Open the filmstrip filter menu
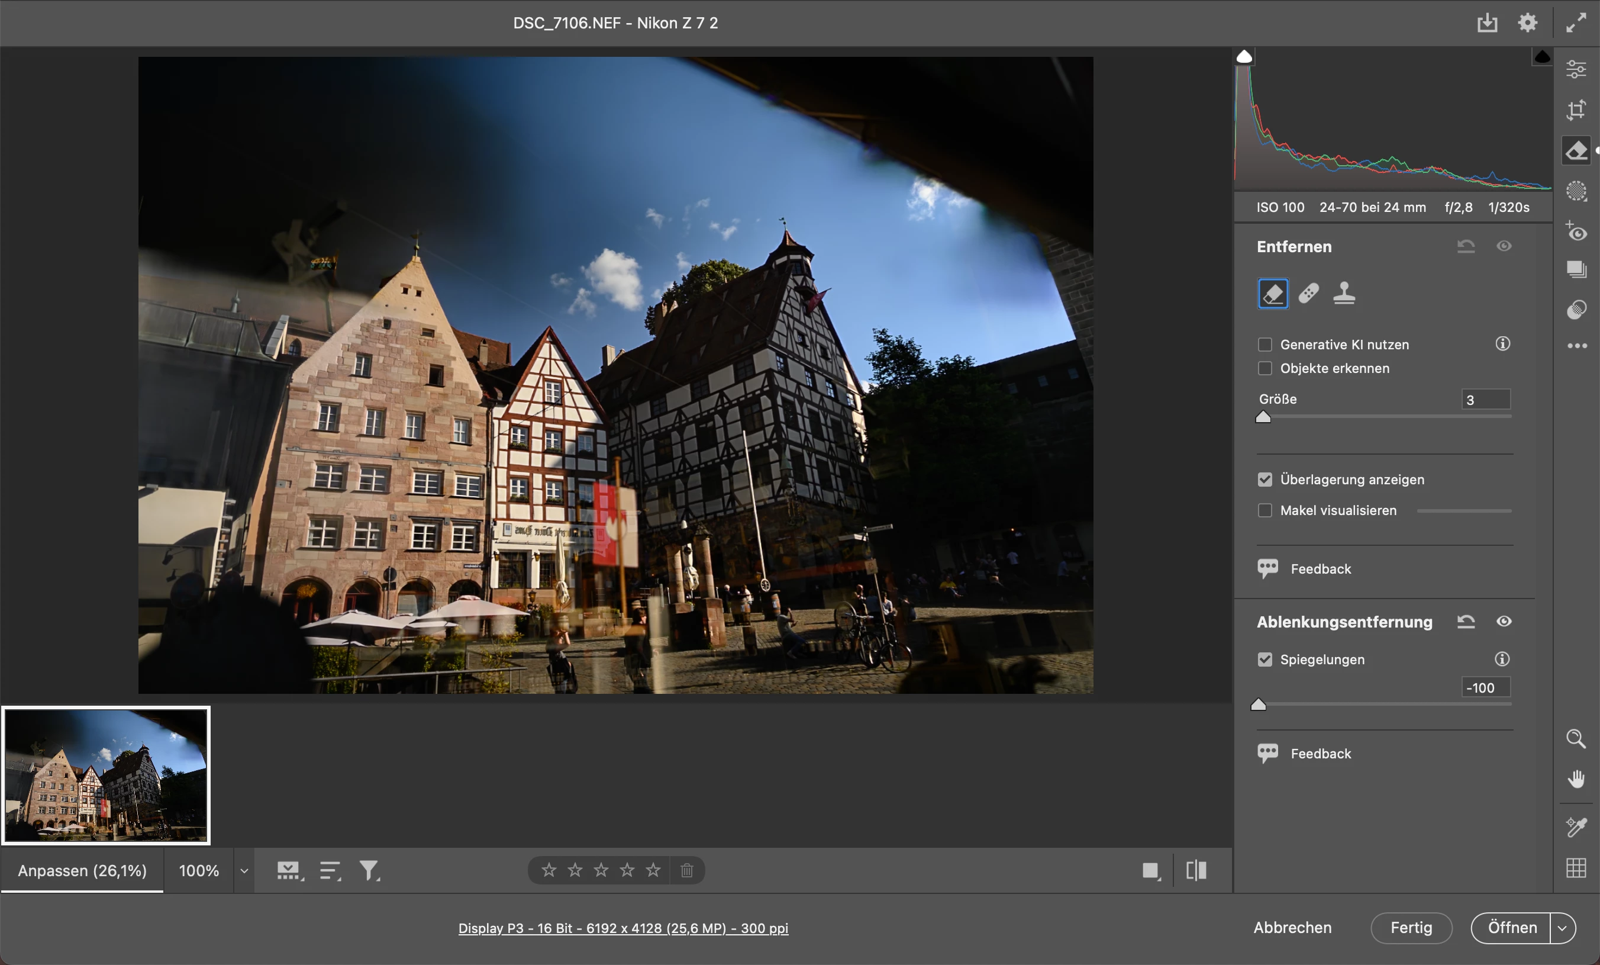Viewport: 1600px width, 965px height. tap(369, 871)
